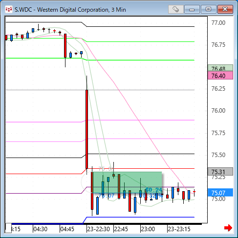Viewport: 238px width, 238px height.
Task: Click the 76.40 pink price label
Action: coord(220,76)
